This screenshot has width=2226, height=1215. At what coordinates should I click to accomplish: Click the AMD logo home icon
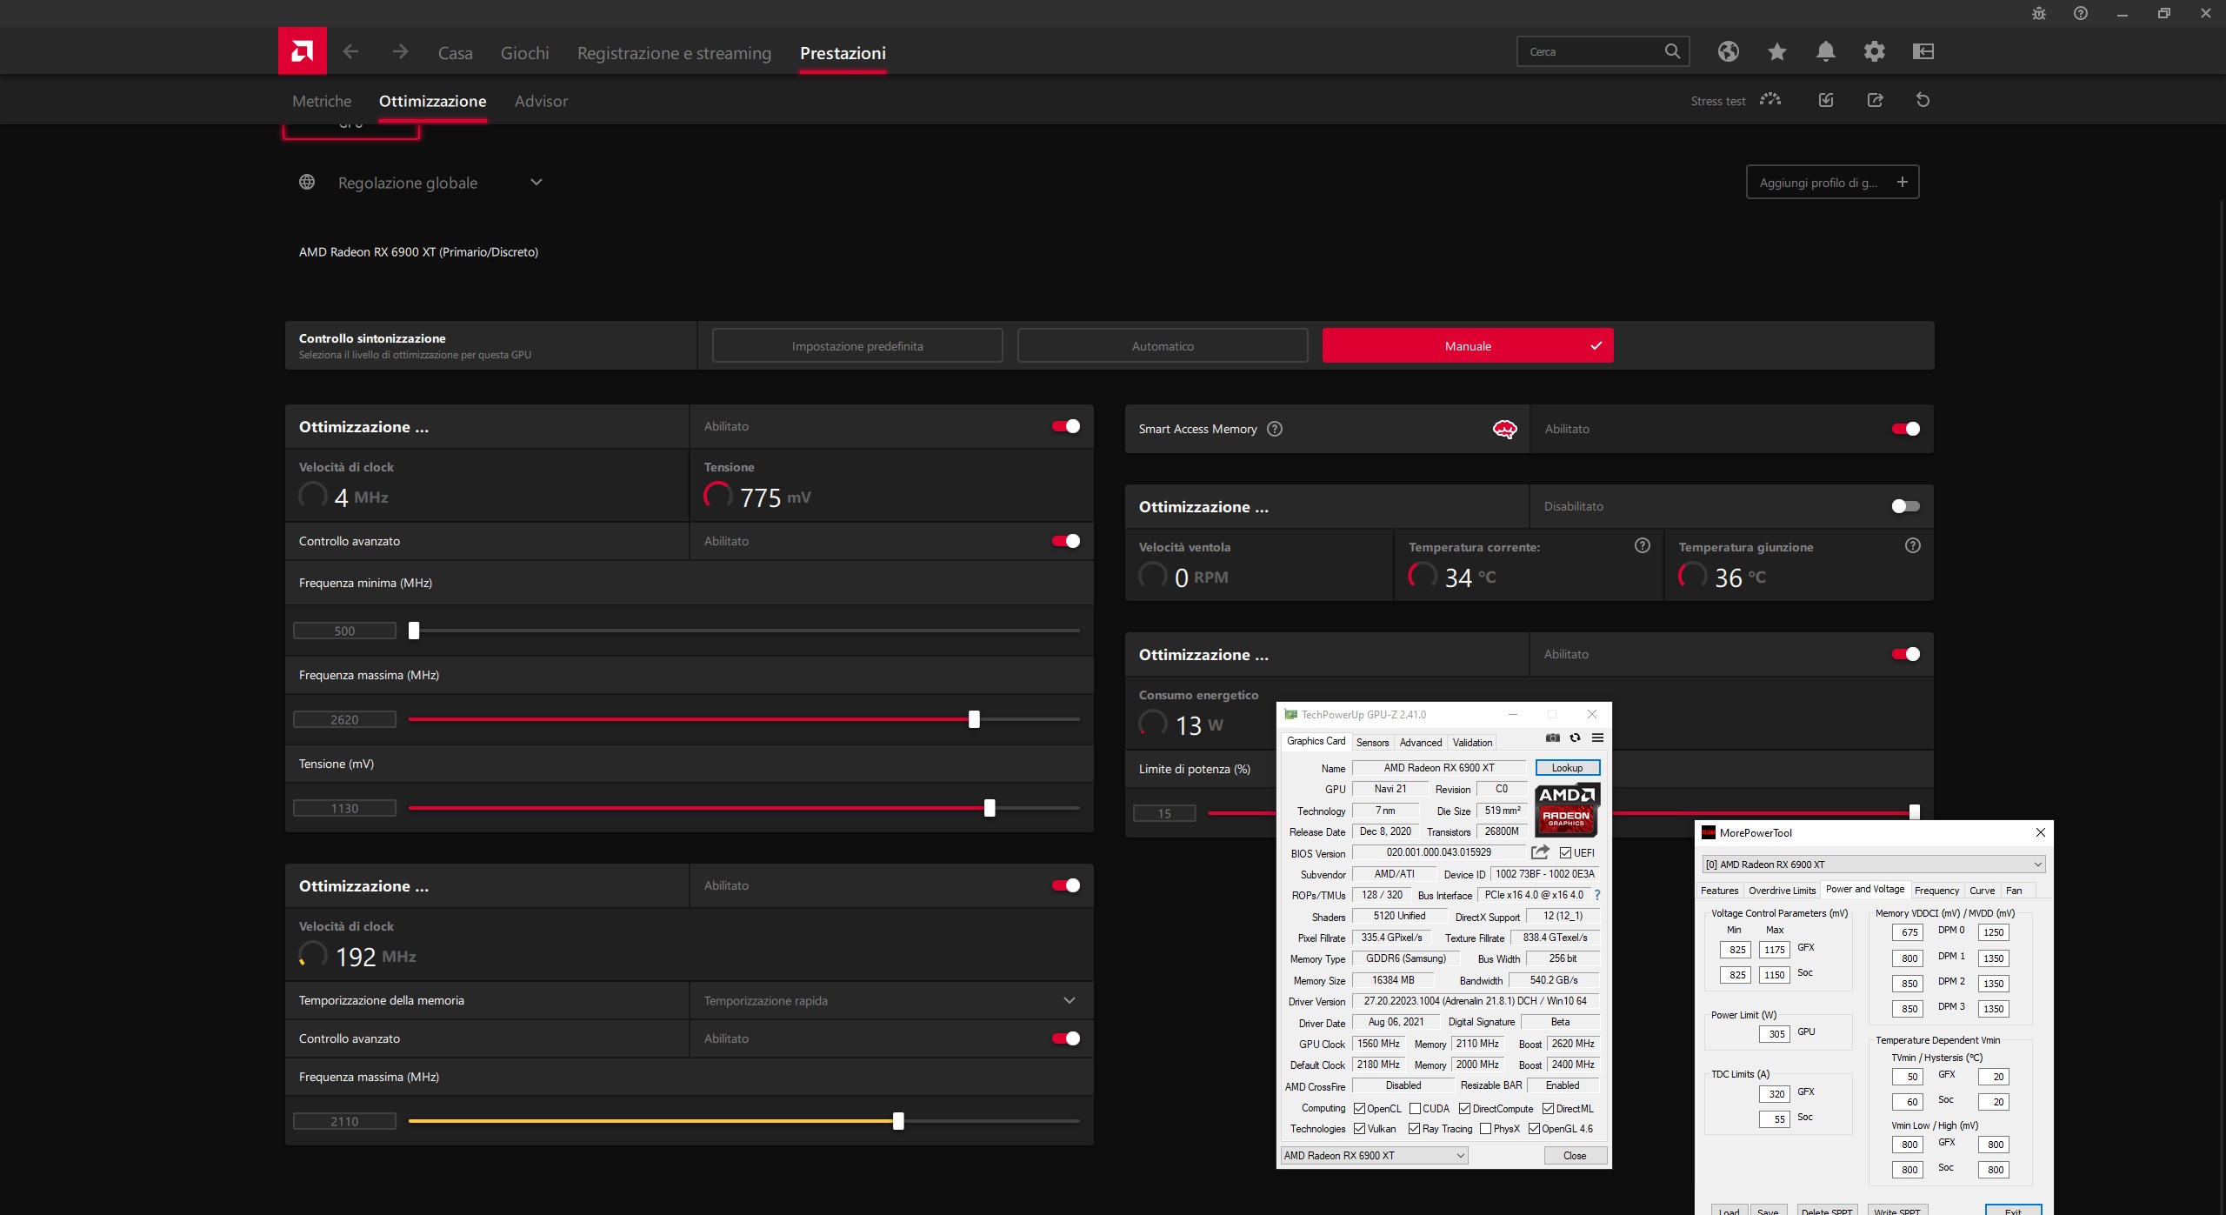pos(302,51)
